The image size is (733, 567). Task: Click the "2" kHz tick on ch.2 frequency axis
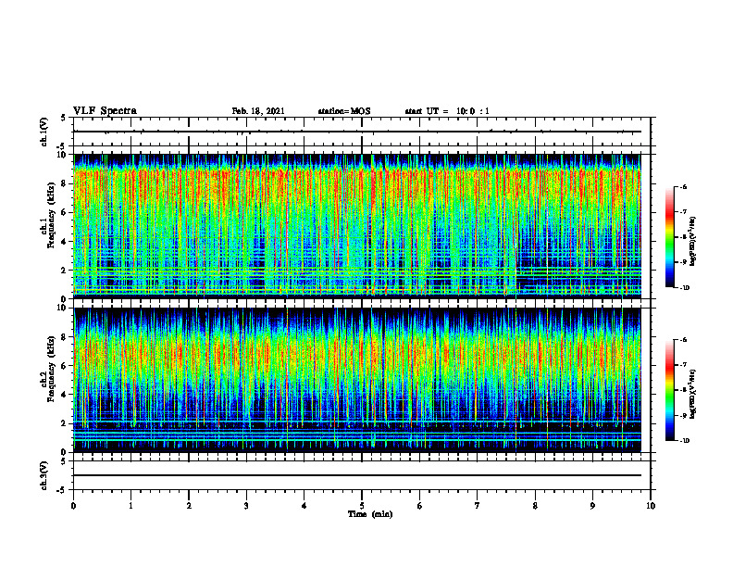tap(65, 423)
